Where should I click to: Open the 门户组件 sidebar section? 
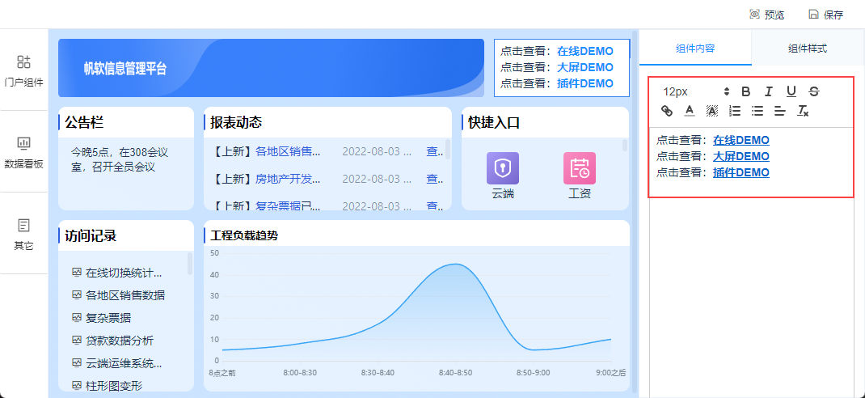click(x=23, y=70)
